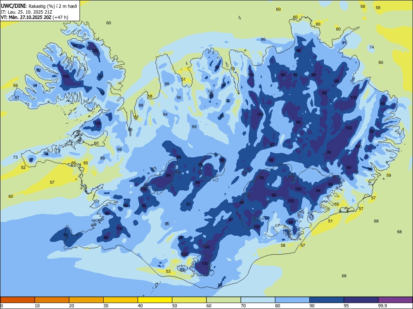Viewport: 413px width, 309px height.
Task: Click the 'VT: Mán. 27.10.2025 20Z (+47 h)' line
Action: 35,17
